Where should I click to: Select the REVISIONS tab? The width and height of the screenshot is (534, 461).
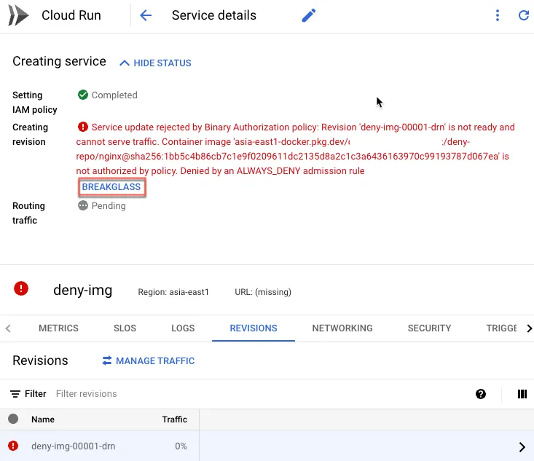254,328
